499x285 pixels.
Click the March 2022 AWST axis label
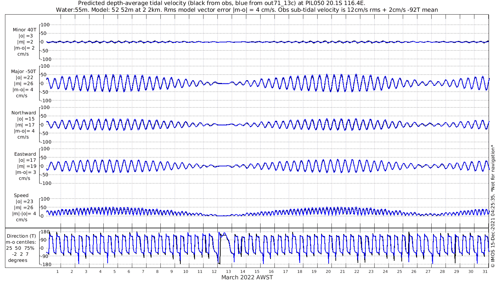tap(247, 278)
